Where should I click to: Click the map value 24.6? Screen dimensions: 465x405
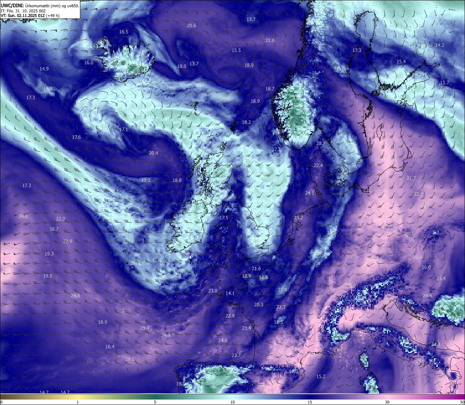(23, 216)
